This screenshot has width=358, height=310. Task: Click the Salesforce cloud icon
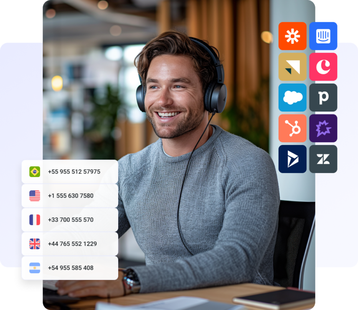292,98
